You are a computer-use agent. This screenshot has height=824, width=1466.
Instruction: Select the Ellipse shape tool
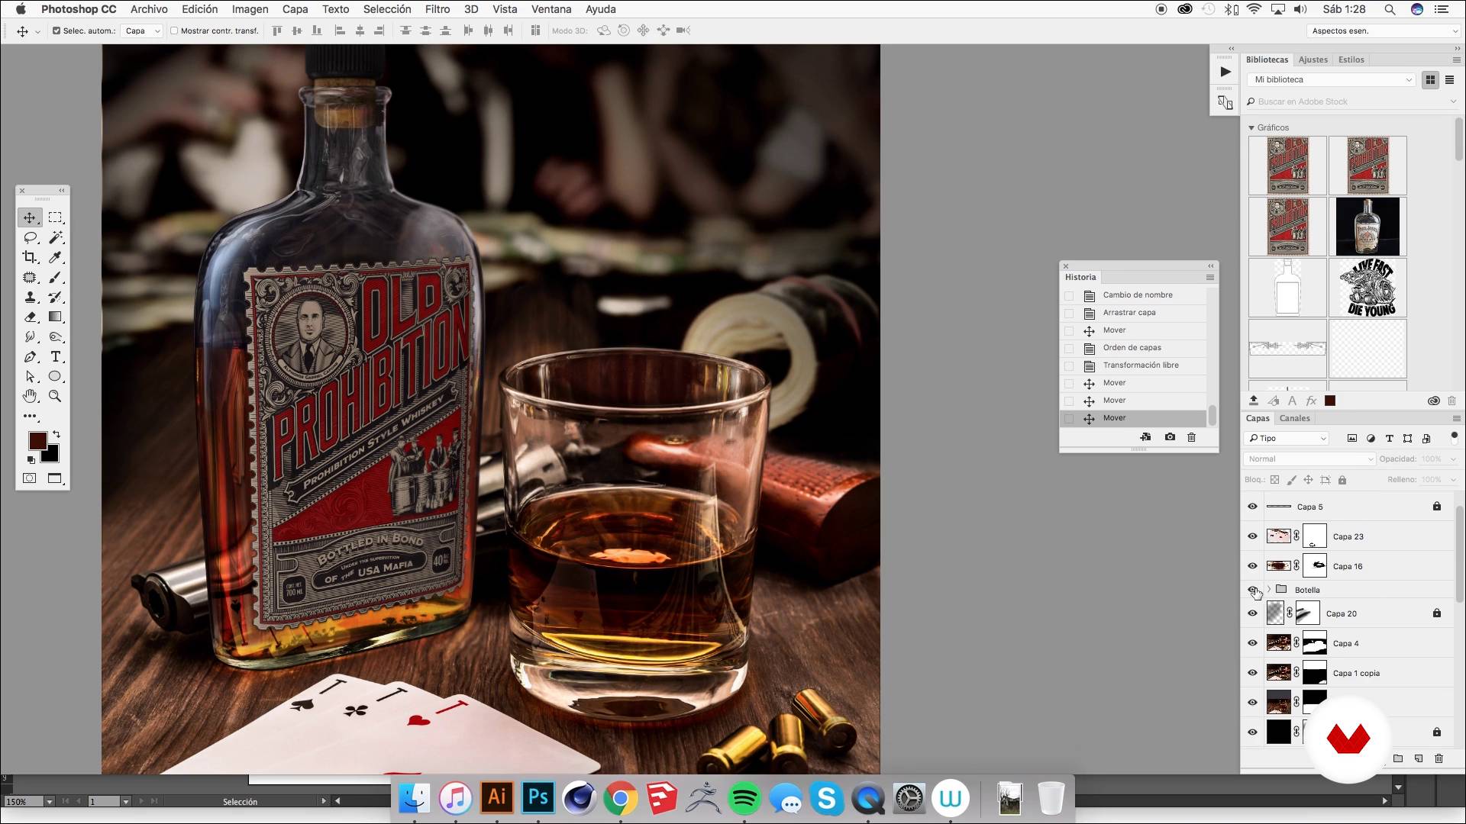click(x=55, y=377)
